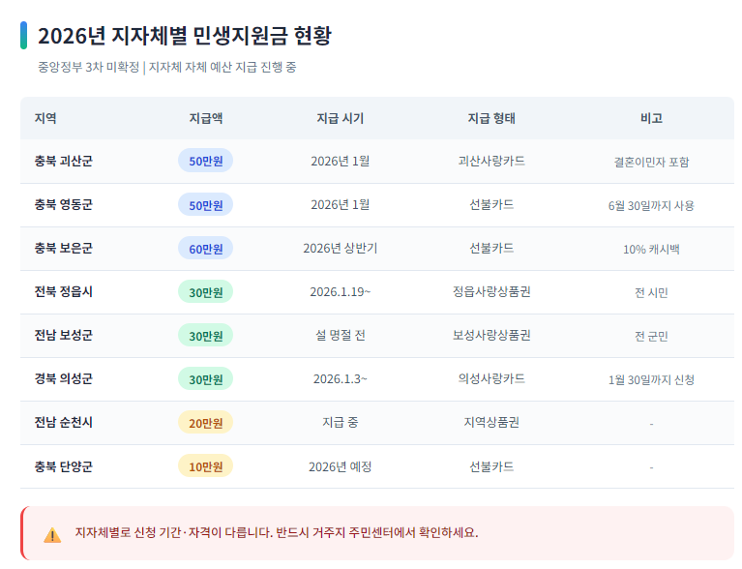The width and height of the screenshot is (742, 569).
Task: Click 2026년 1월 in 영동군 row
Action: point(341,204)
